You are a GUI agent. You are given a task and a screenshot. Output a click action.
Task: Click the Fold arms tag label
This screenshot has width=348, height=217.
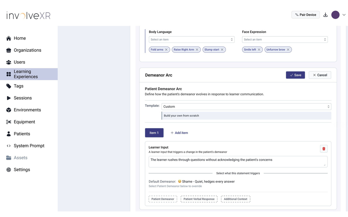(157, 50)
